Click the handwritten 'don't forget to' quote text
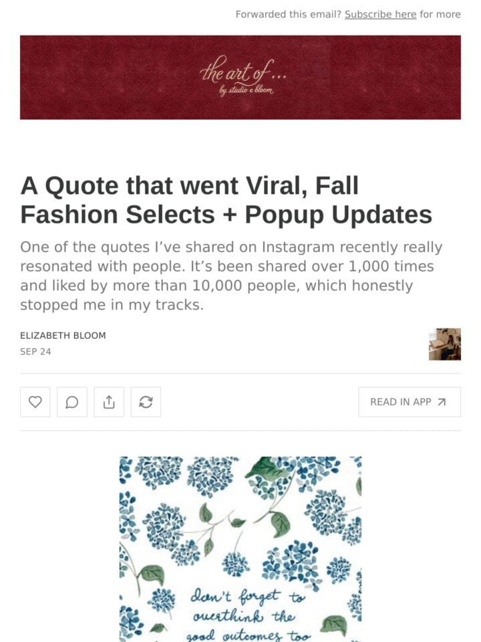Viewport: 481px width, 642px height. click(x=248, y=597)
